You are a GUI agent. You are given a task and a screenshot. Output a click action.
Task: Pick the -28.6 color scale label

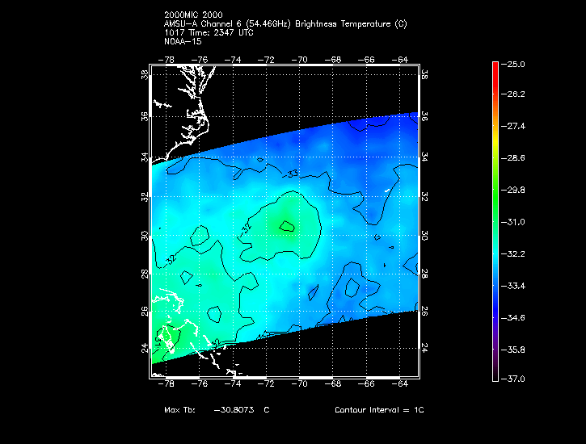pos(513,158)
